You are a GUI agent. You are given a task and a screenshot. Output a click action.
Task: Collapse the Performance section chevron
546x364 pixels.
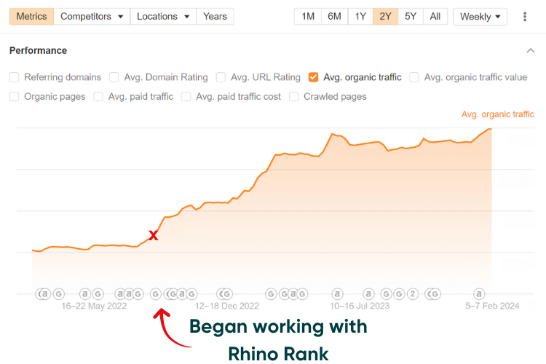click(x=530, y=50)
